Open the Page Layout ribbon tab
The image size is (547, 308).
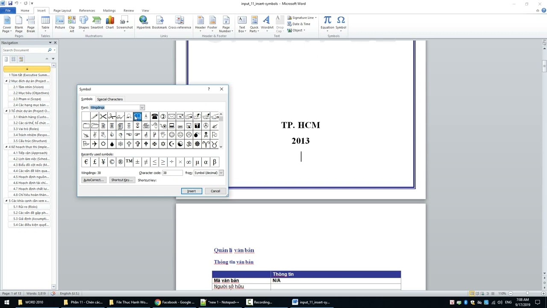[62, 10]
